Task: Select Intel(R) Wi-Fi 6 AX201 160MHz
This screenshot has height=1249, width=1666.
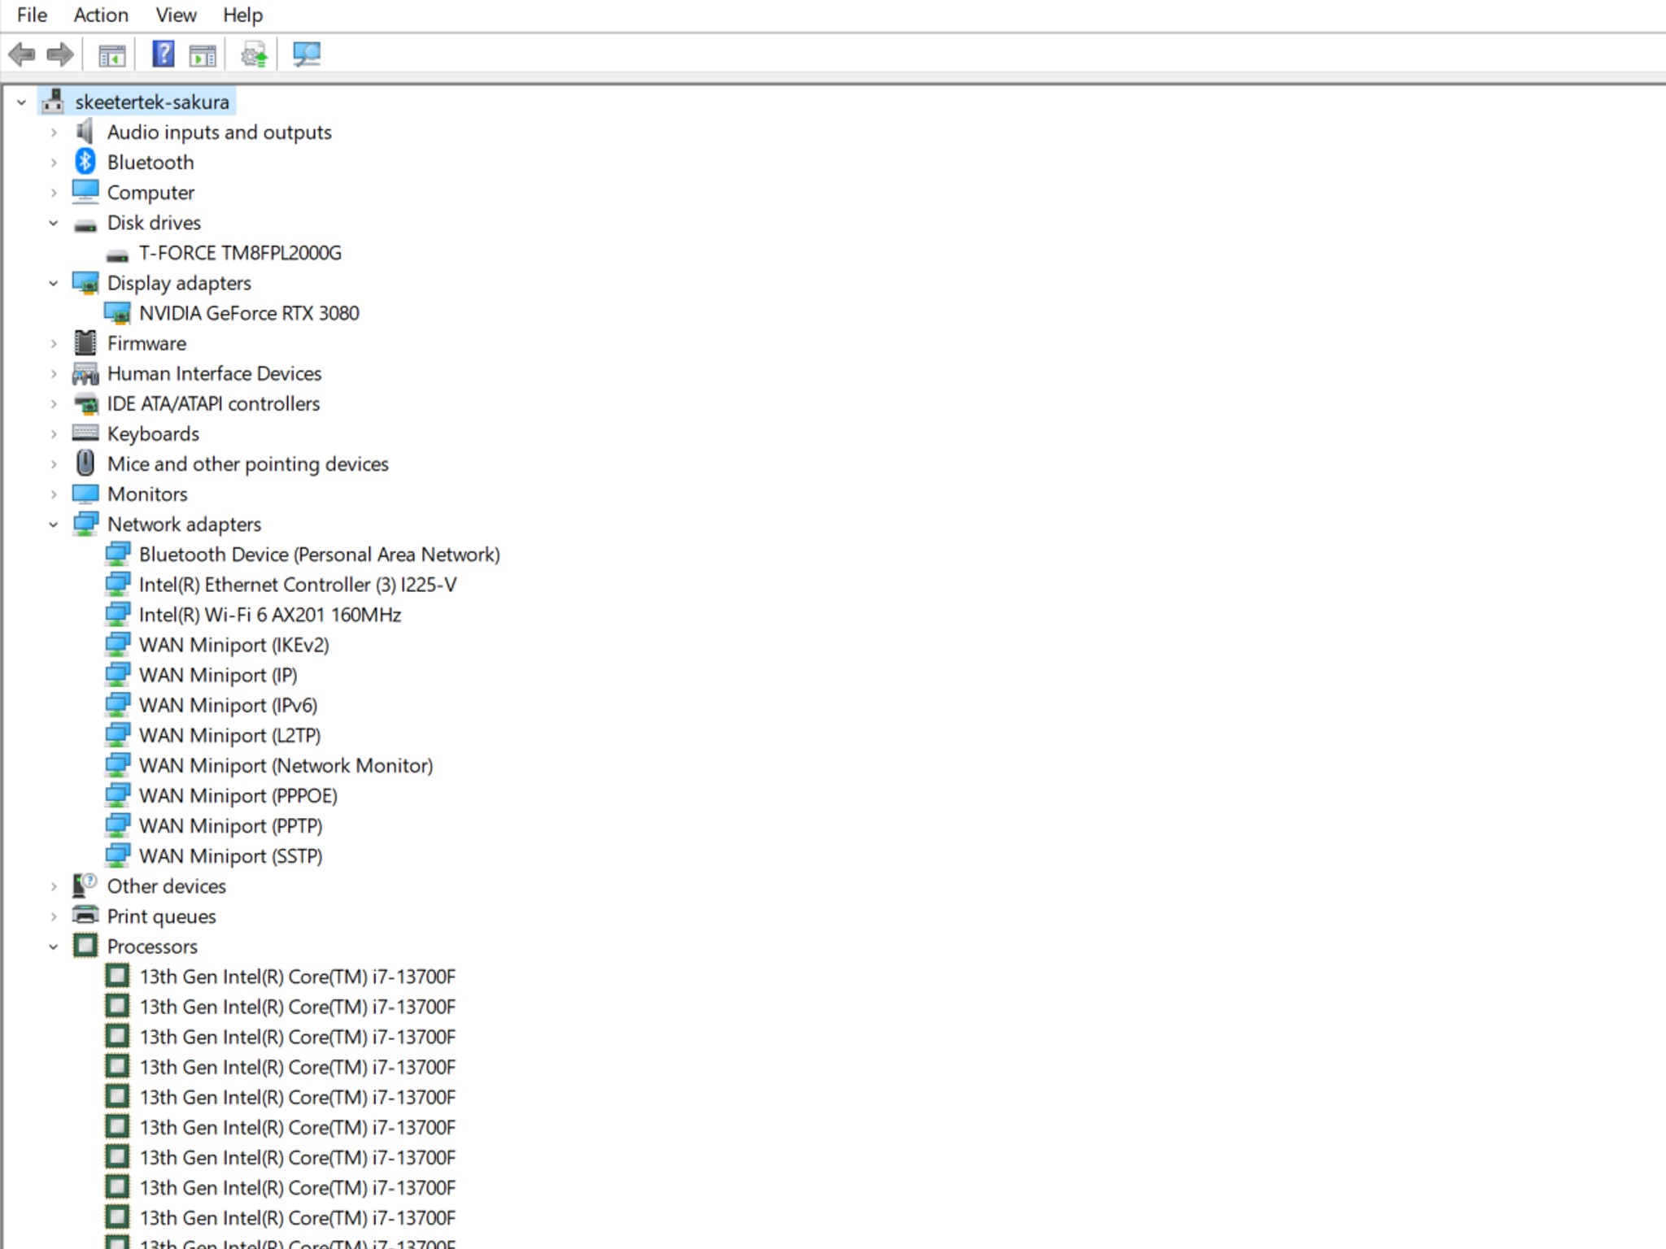Action: 270,615
